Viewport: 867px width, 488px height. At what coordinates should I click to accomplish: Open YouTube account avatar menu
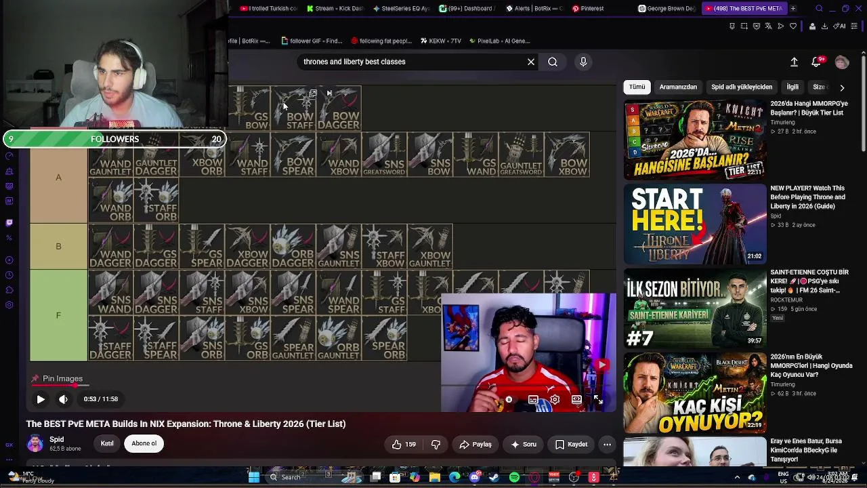[x=842, y=62]
